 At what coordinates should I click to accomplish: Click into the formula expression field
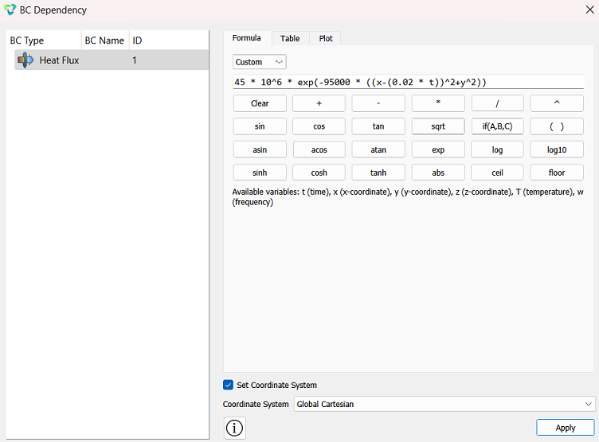click(x=408, y=82)
